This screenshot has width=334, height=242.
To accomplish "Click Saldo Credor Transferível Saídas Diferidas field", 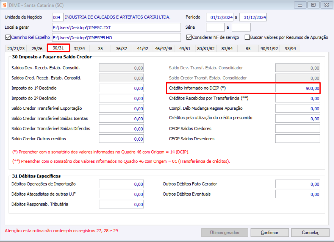I will point(121,129).
